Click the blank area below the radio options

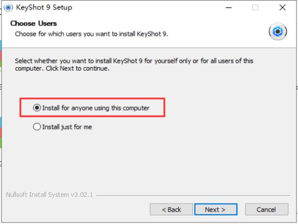click(x=149, y=159)
